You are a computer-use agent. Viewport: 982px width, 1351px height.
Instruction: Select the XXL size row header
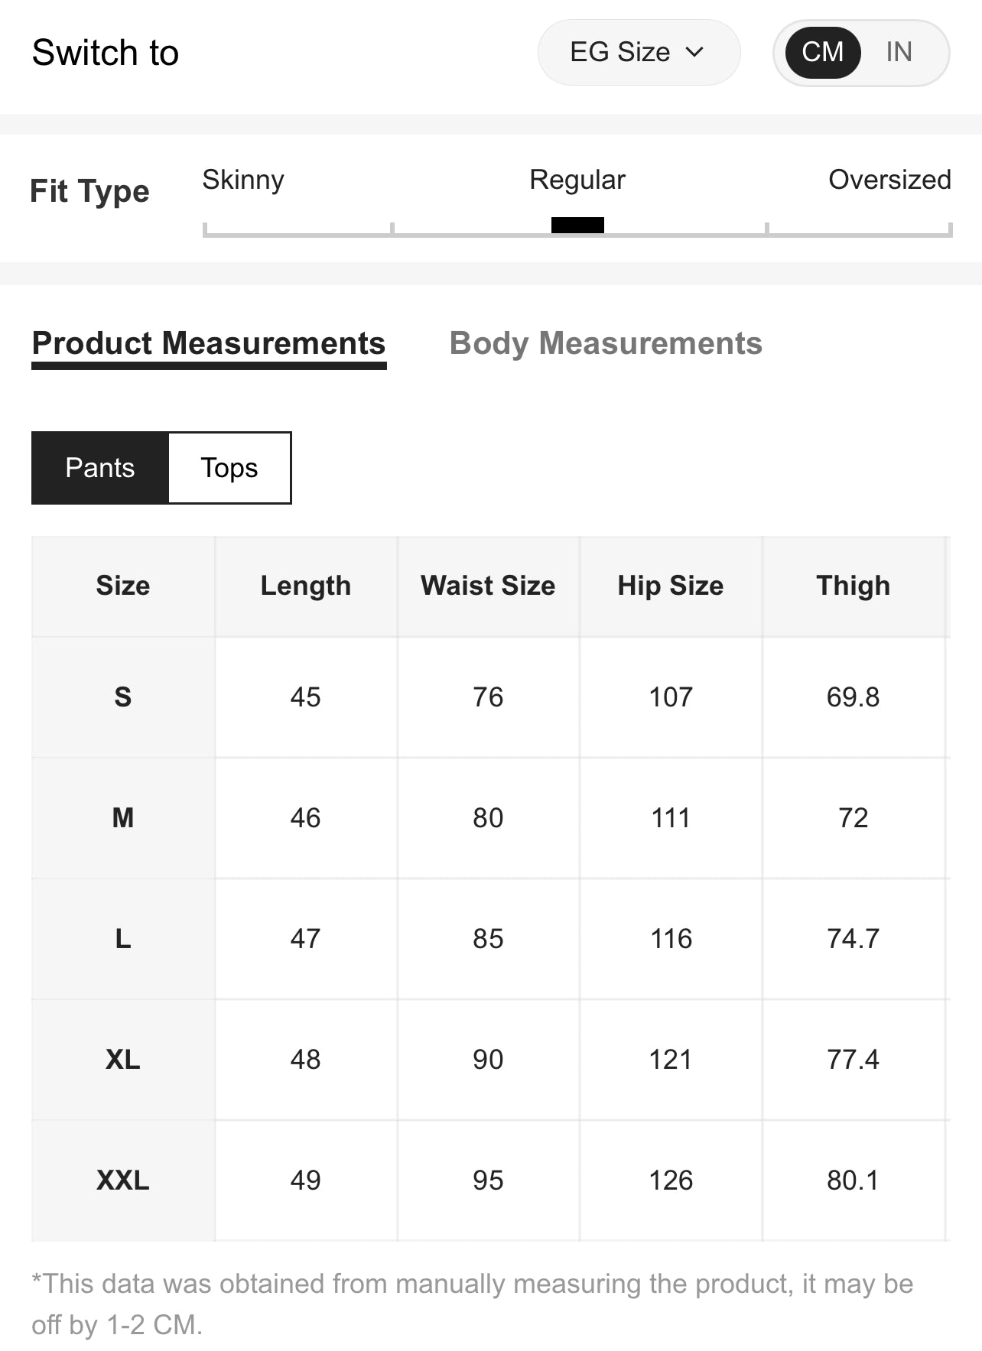coord(123,1181)
